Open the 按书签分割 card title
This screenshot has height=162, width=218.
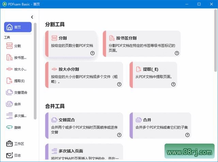point(126,38)
